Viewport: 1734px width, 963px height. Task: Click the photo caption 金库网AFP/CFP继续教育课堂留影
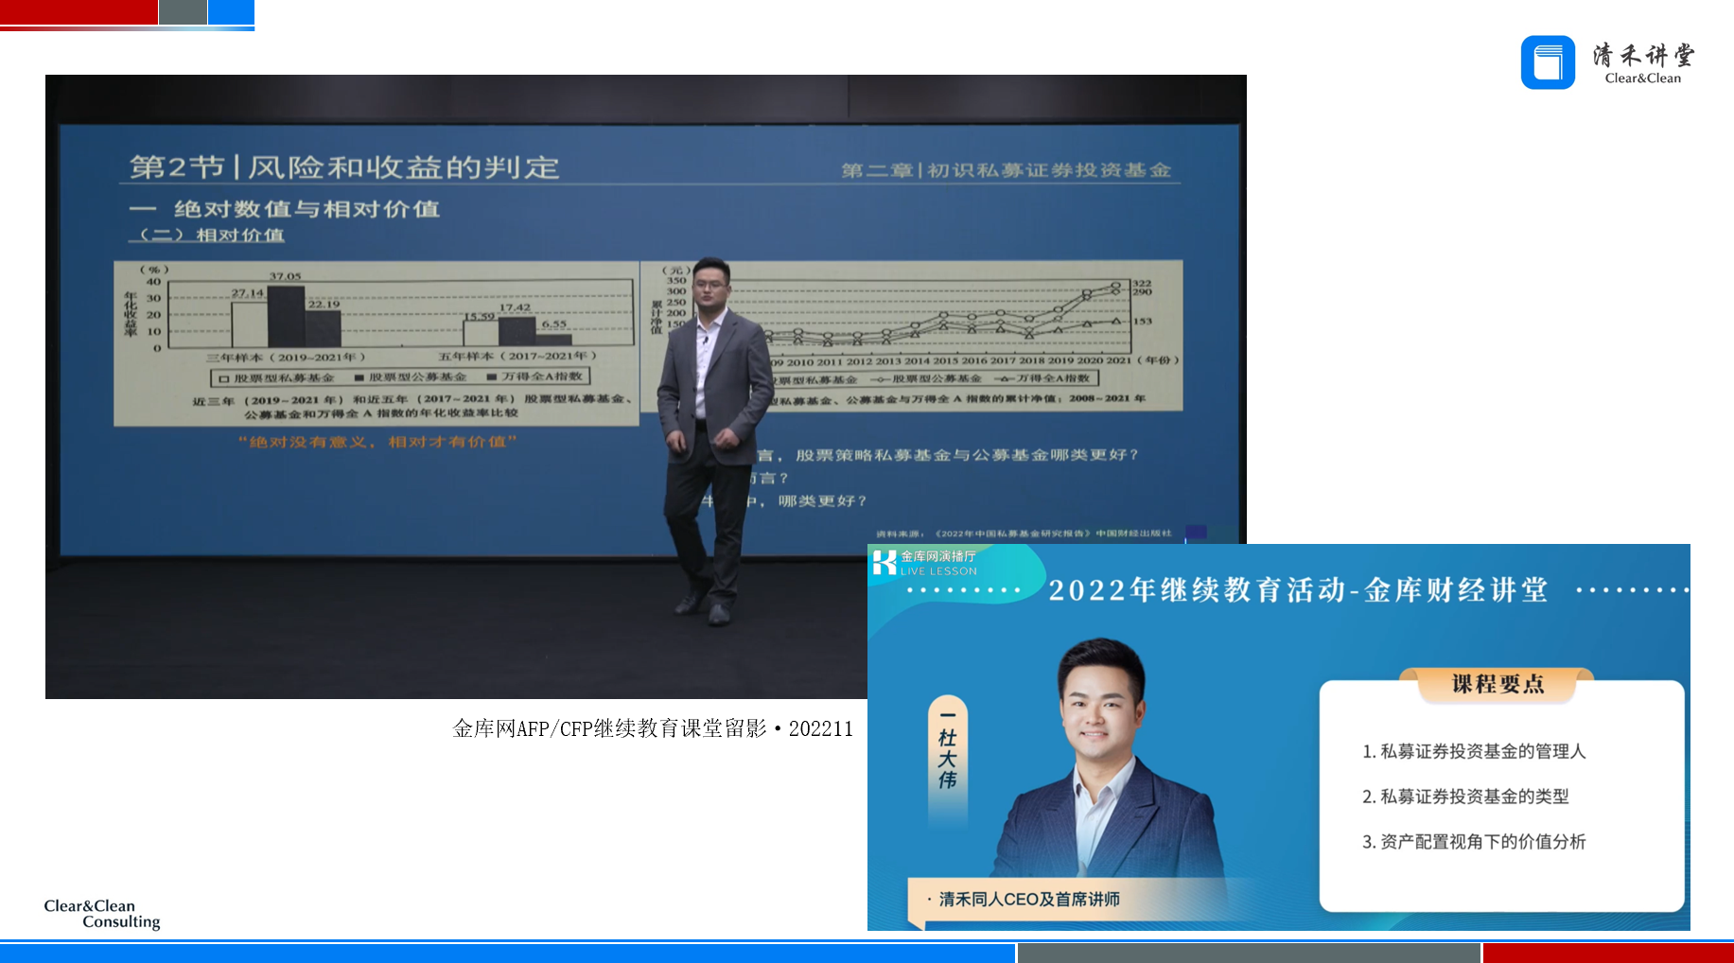tap(653, 728)
